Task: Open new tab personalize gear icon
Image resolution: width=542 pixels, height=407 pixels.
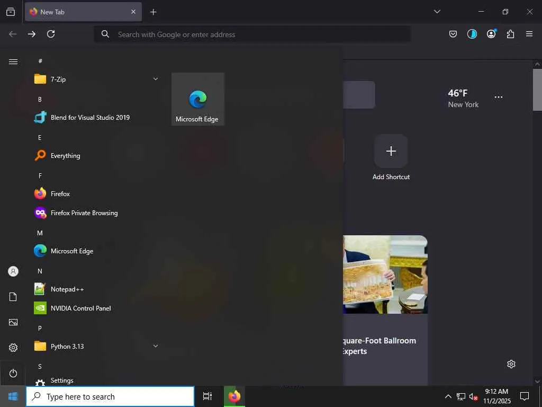Action: click(511, 364)
